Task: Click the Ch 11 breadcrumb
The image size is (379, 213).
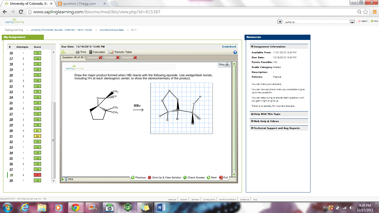Action: (134, 30)
